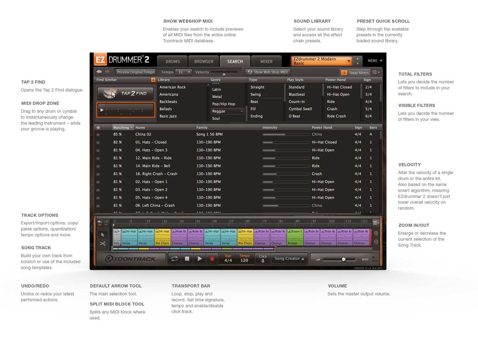Click the undo arrow in song track

click(x=99, y=222)
